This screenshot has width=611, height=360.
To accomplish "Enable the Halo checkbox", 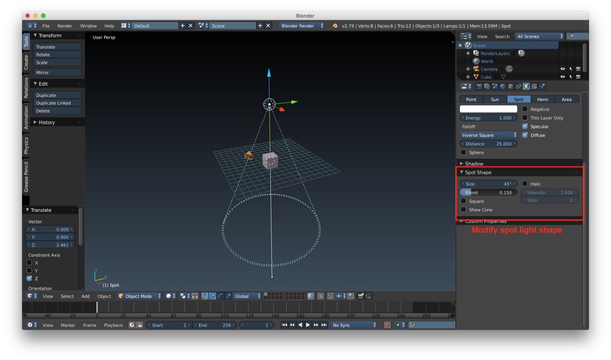I will (525, 184).
